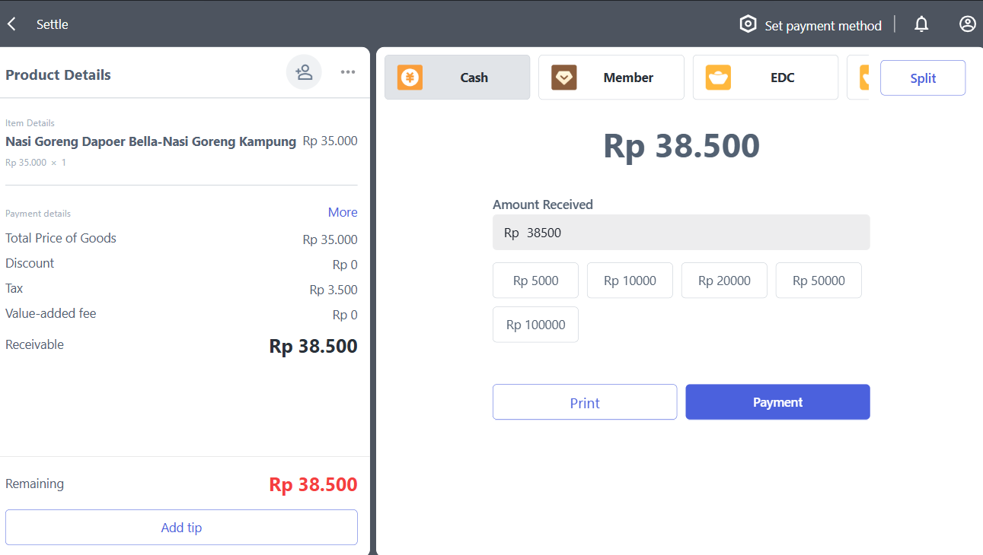Viewport: 983px width, 555px height.
Task: Click the Amount Received input field
Action: (681, 233)
